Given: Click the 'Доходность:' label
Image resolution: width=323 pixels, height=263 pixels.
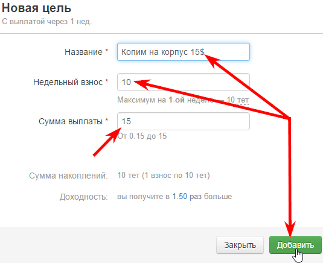Looking at the screenshot, I should point(84,197).
